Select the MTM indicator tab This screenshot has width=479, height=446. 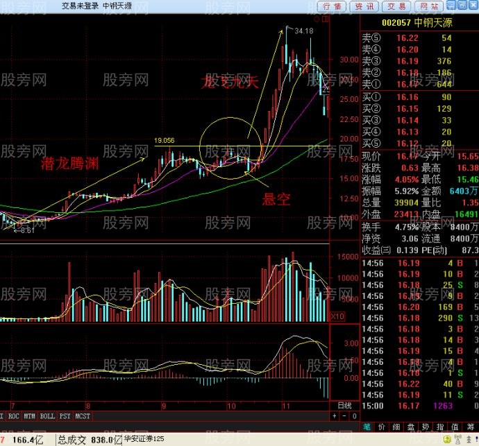[x=29, y=416]
